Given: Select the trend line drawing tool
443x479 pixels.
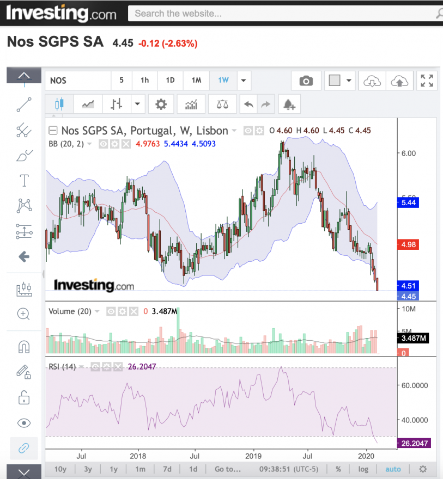Looking at the screenshot, I should [x=24, y=105].
